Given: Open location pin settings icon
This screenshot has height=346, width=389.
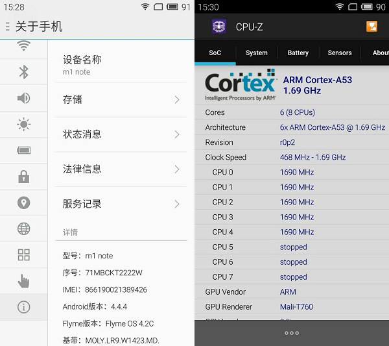Looking at the screenshot, I should [23, 203].
